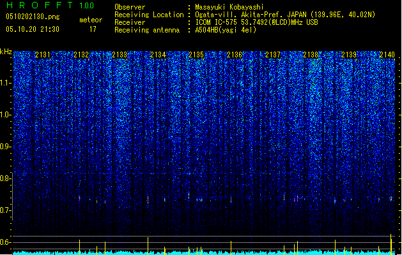
Task: Select the 2136 time marker label
Action: coord(235,55)
